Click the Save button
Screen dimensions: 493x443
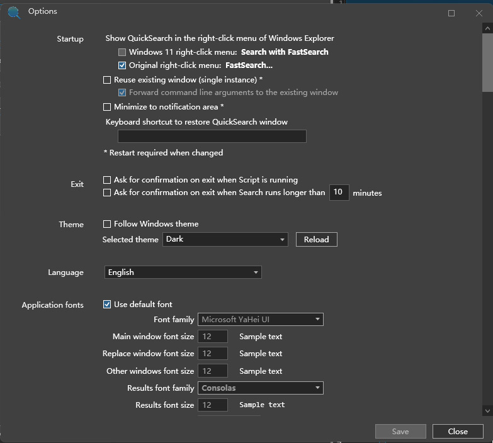(400, 432)
